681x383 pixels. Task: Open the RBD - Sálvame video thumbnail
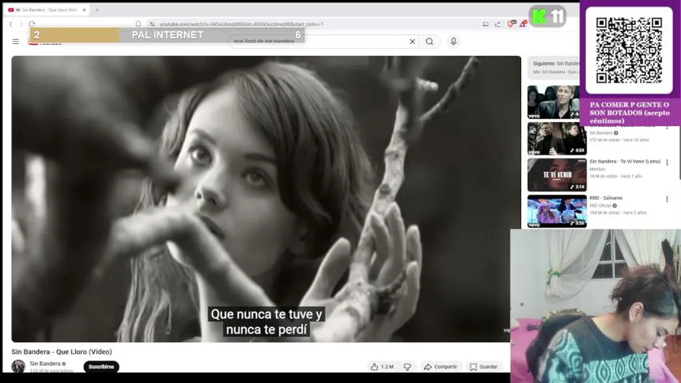coord(557,211)
